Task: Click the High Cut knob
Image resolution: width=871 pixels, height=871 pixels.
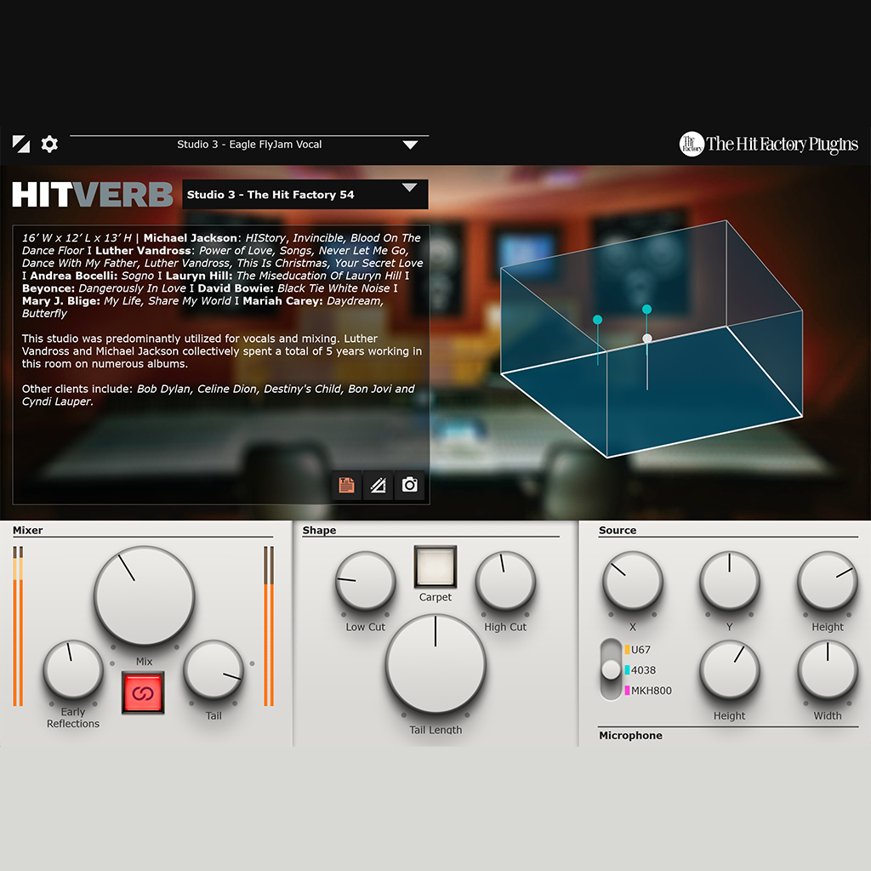Action: click(505, 582)
